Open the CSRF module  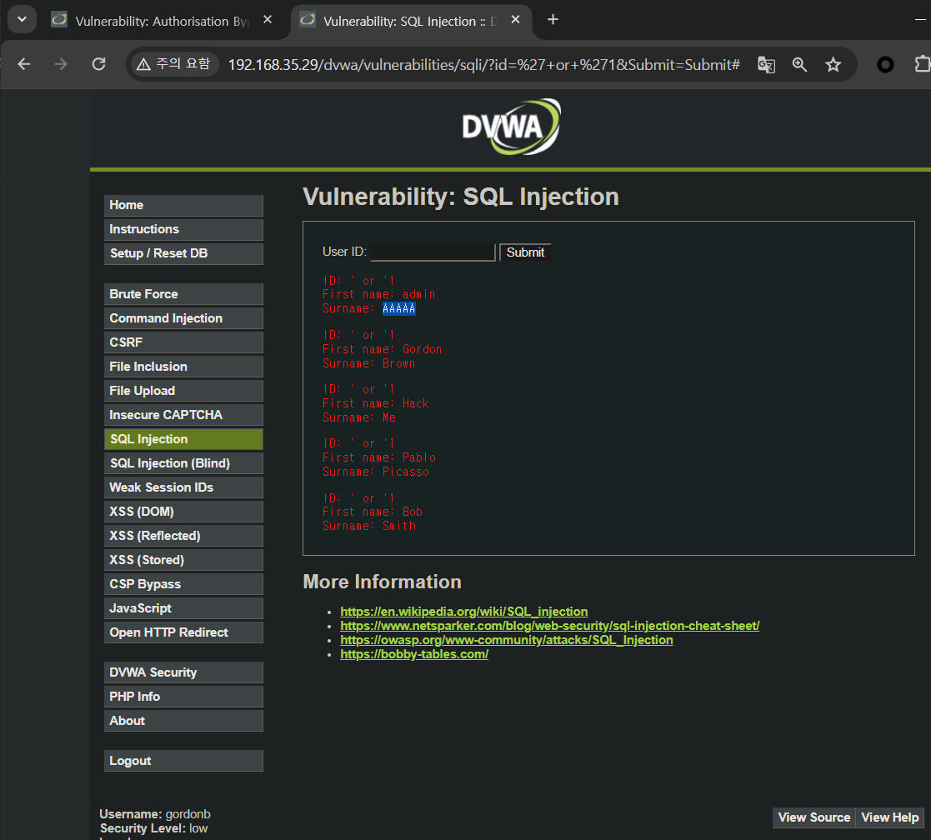183,343
